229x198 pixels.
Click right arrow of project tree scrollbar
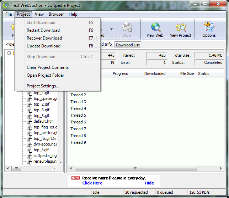click(54, 168)
